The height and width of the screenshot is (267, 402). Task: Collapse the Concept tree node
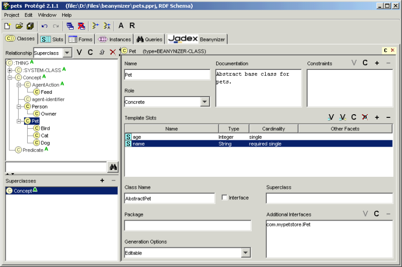click(x=10, y=77)
